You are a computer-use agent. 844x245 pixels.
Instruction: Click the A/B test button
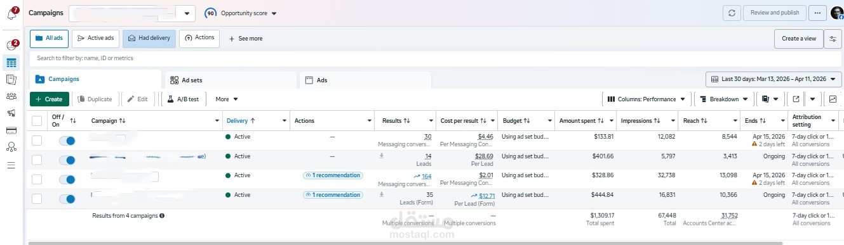(184, 99)
